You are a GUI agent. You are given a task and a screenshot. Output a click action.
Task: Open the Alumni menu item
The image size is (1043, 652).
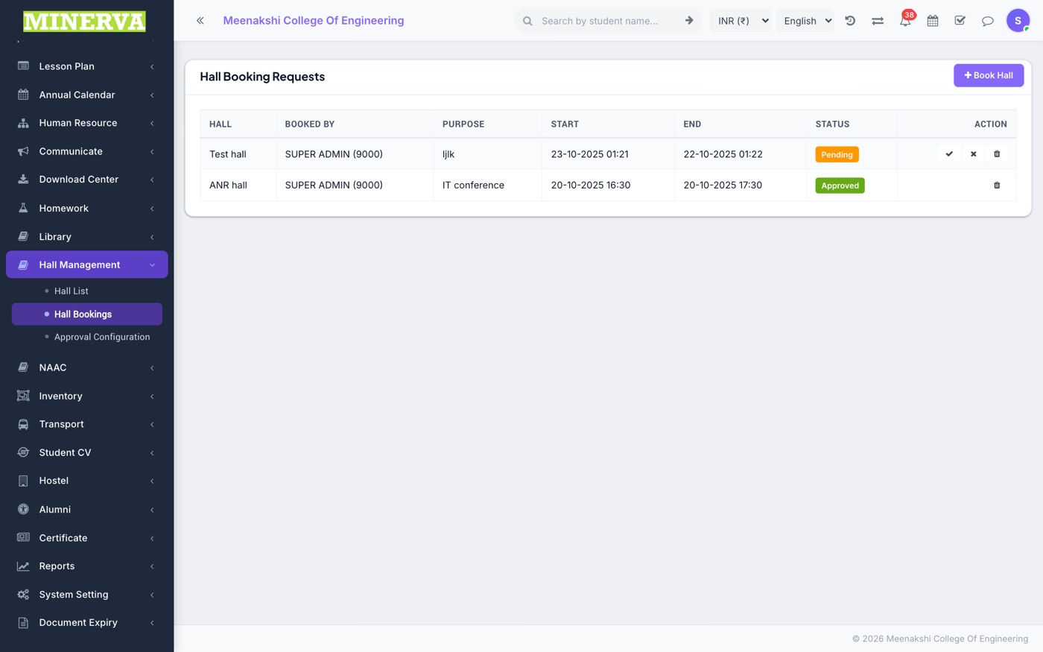pyautogui.click(x=87, y=510)
